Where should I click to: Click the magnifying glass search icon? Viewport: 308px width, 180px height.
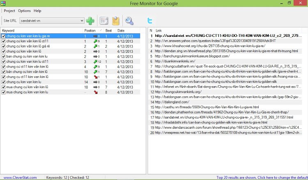coord(129,21)
